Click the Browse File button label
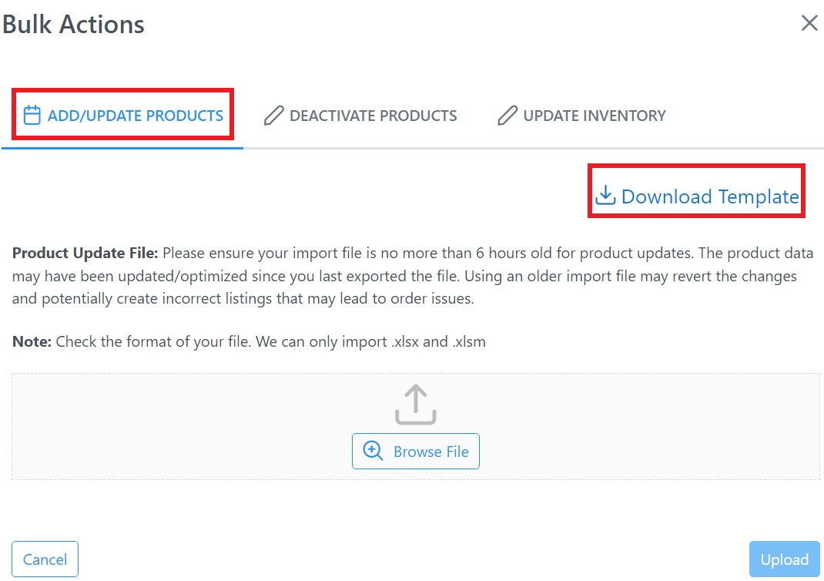Image resolution: width=824 pixels, height=581 pixels. (431, 452)
